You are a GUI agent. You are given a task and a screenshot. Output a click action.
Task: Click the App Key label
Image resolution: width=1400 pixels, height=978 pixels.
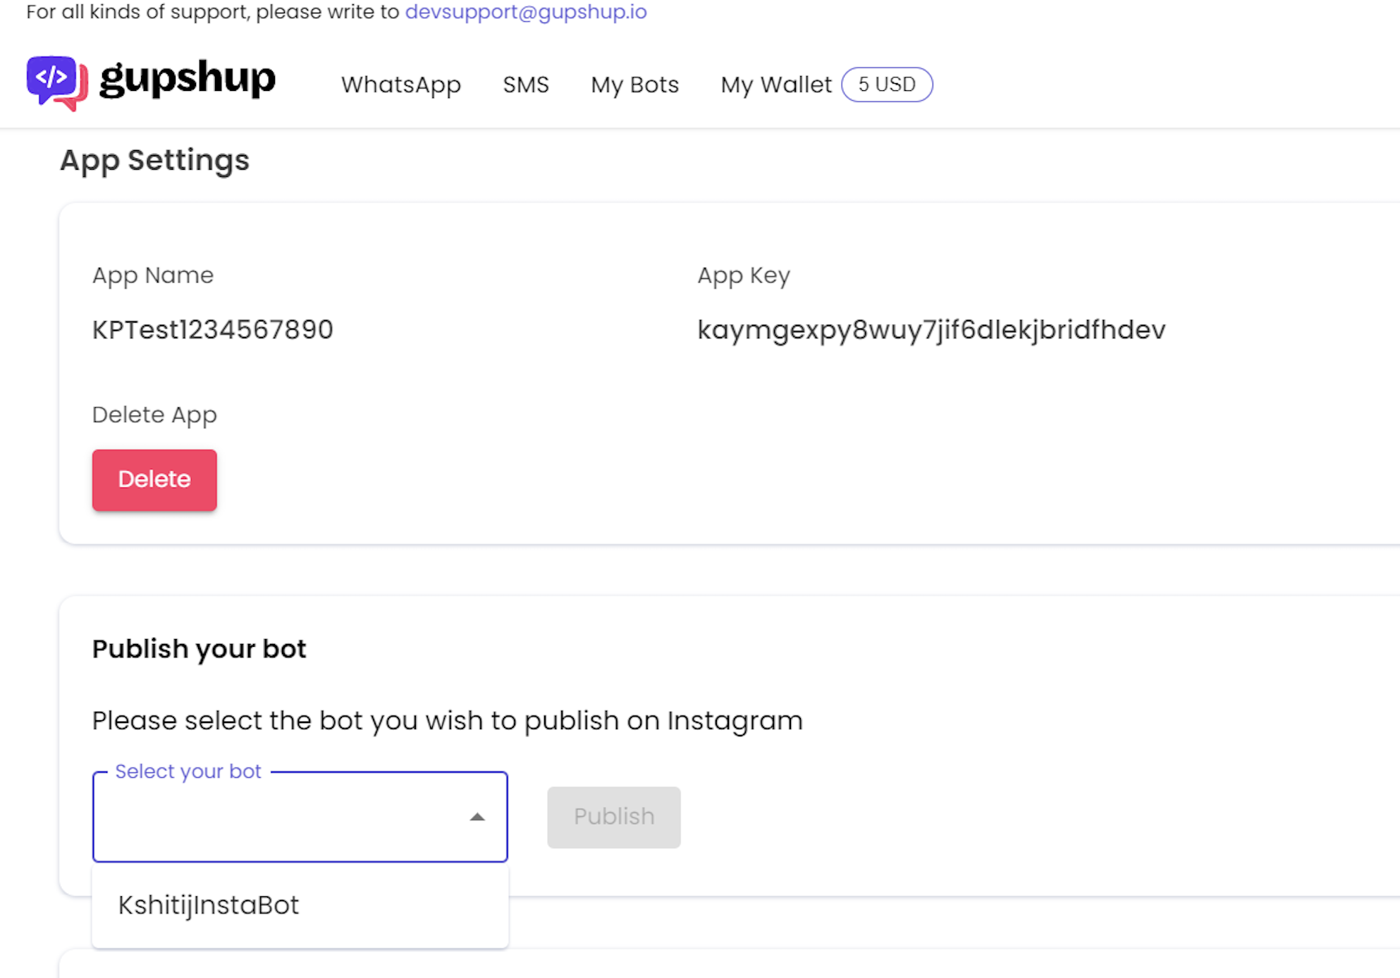[743, 275]
